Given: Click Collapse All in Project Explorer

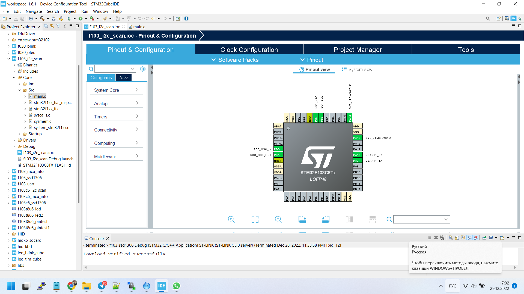Looking at the screenshot, I should 46,26.
